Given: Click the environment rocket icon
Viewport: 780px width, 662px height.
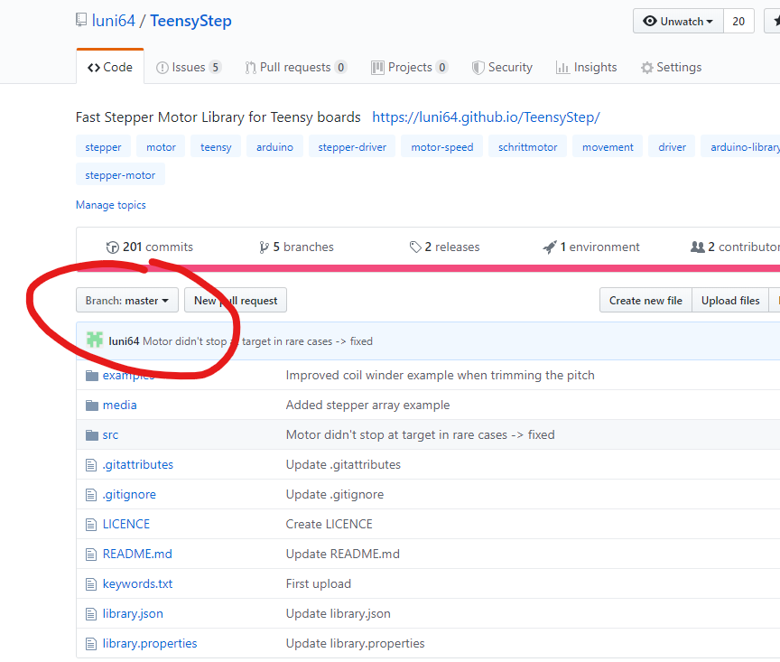Looking at the screenshot, I should coord(550,247).
